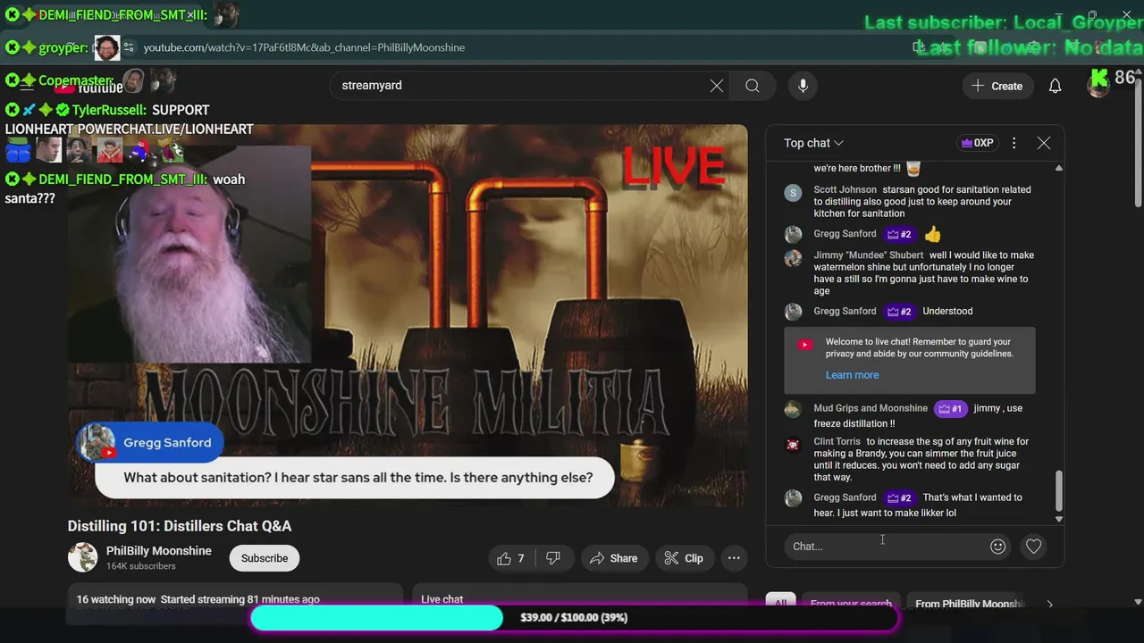Open the PhilBilly Moonshine channel avatar
1144x643 pixels.
tap(83, 557)
